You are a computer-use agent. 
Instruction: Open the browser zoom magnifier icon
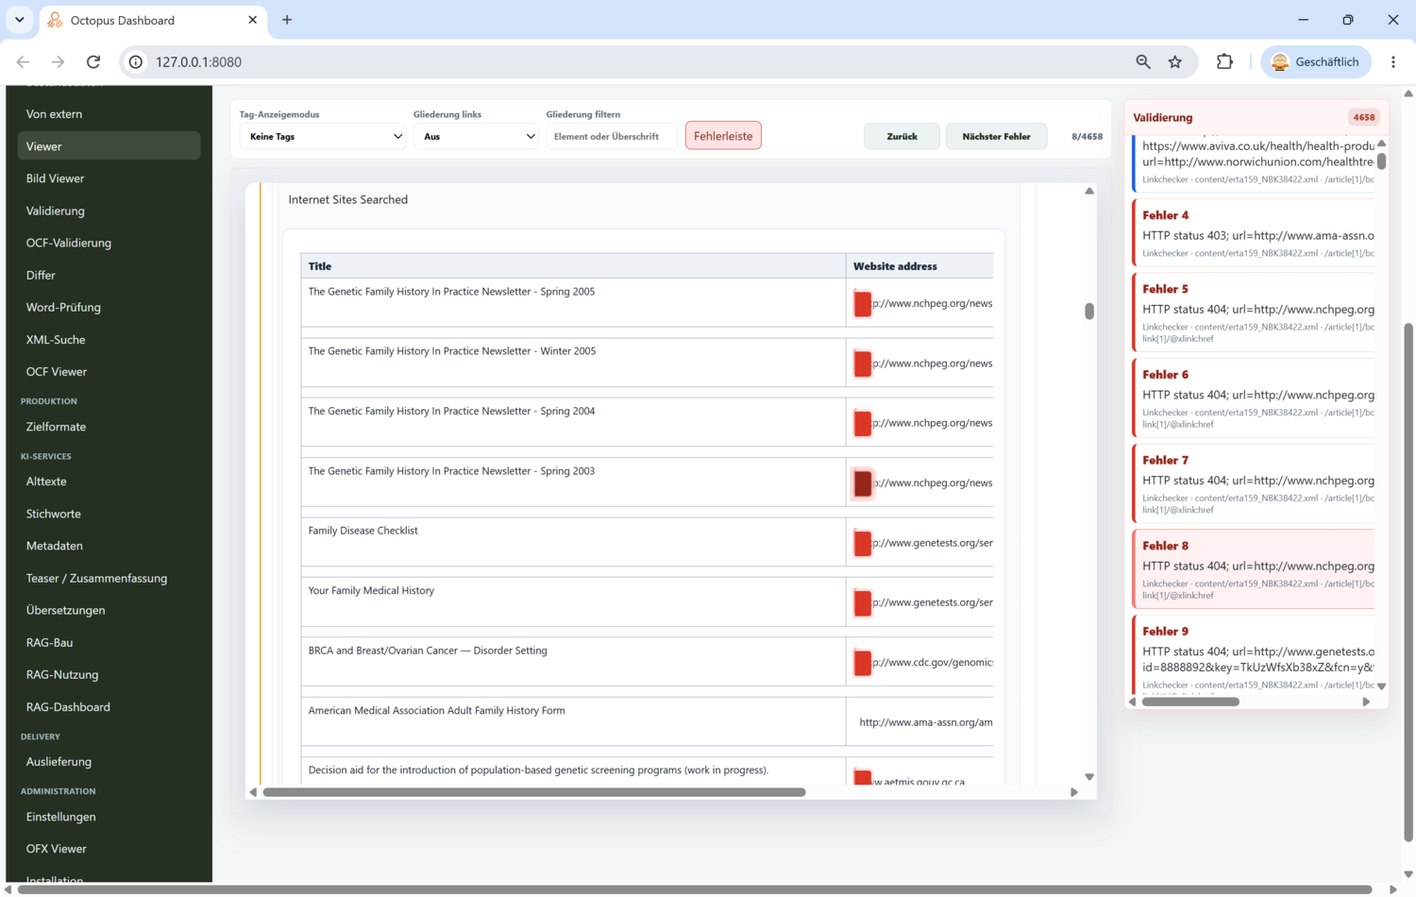tap(1143, 62)
